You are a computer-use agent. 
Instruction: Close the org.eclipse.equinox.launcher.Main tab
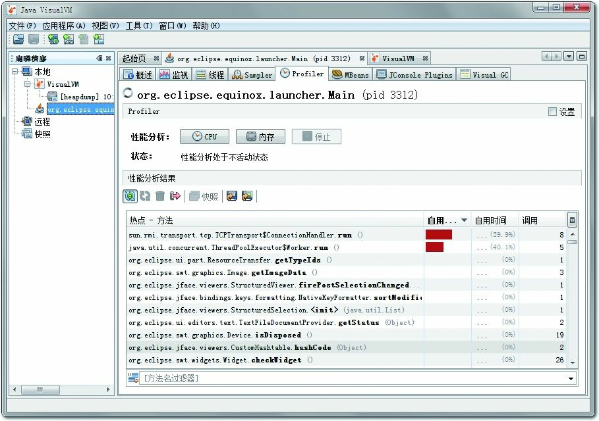point(362,59)
